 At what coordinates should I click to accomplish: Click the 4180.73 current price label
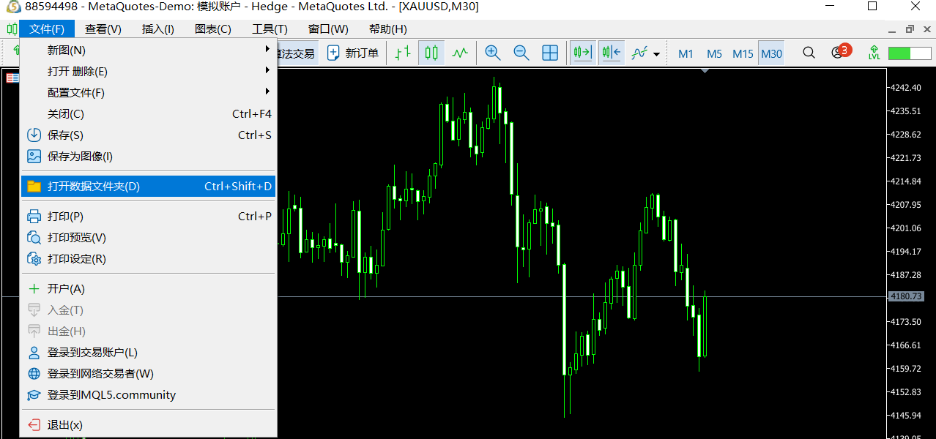(x=905, y=296)
